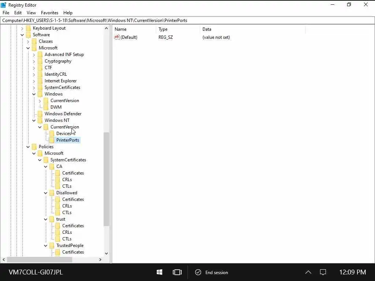The height and width of the screenshot is (281, 375).
Task: Click the vertical tree scrollbar thumb
Action: click(107, 179)
